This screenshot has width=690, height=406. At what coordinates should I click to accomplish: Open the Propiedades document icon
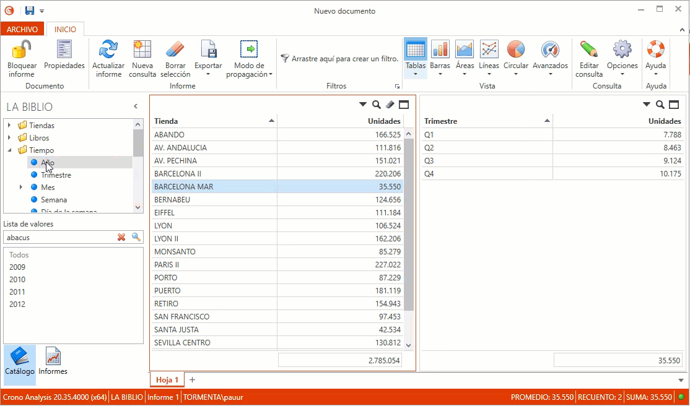[64, 50]
